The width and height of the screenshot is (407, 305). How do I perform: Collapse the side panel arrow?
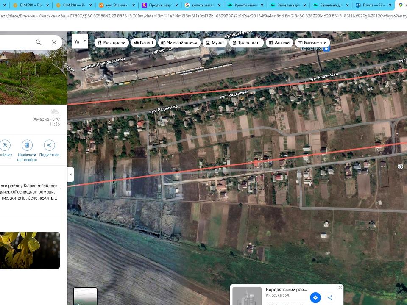point(71,174)
